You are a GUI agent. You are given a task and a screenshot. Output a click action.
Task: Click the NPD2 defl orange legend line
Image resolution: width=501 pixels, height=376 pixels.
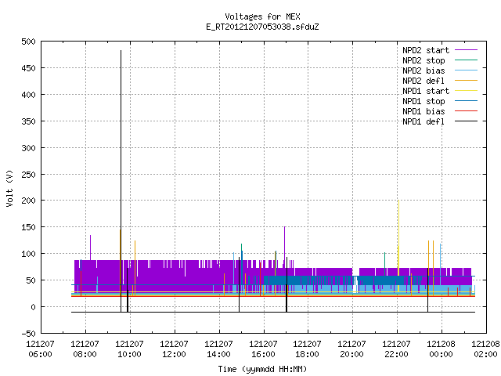pos(466,80)
